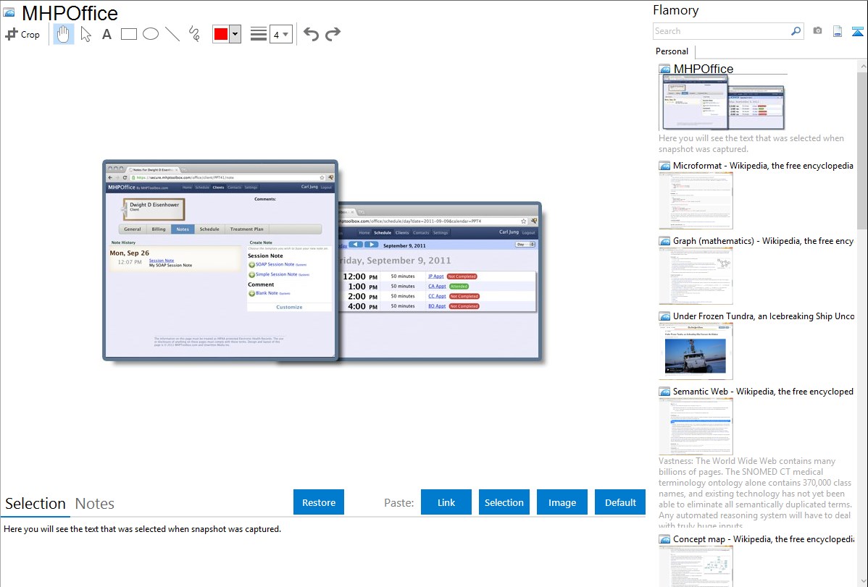Click the snapshot icon beside the MHPOffice heading
Screen dimensions: 868x587
pyautogui.click(x=9, y=13)
